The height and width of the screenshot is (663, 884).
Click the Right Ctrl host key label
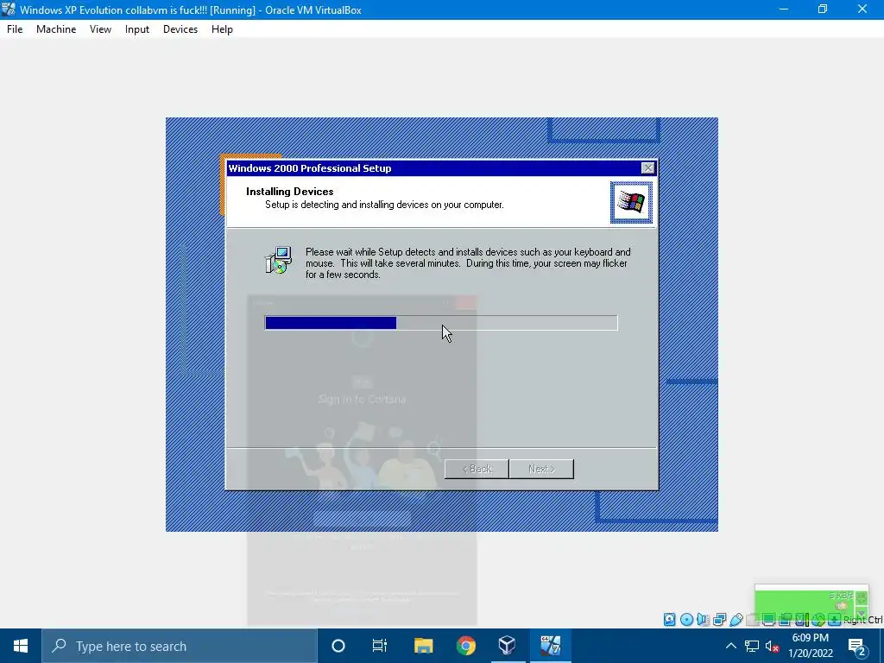[x=863, y=620]
